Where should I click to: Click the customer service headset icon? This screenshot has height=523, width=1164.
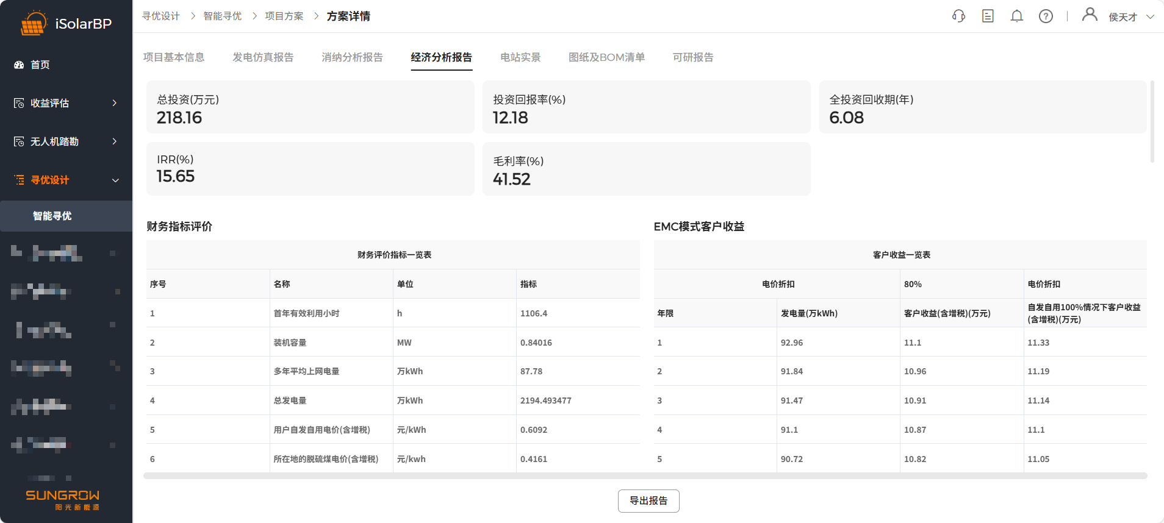pos(958,16)
